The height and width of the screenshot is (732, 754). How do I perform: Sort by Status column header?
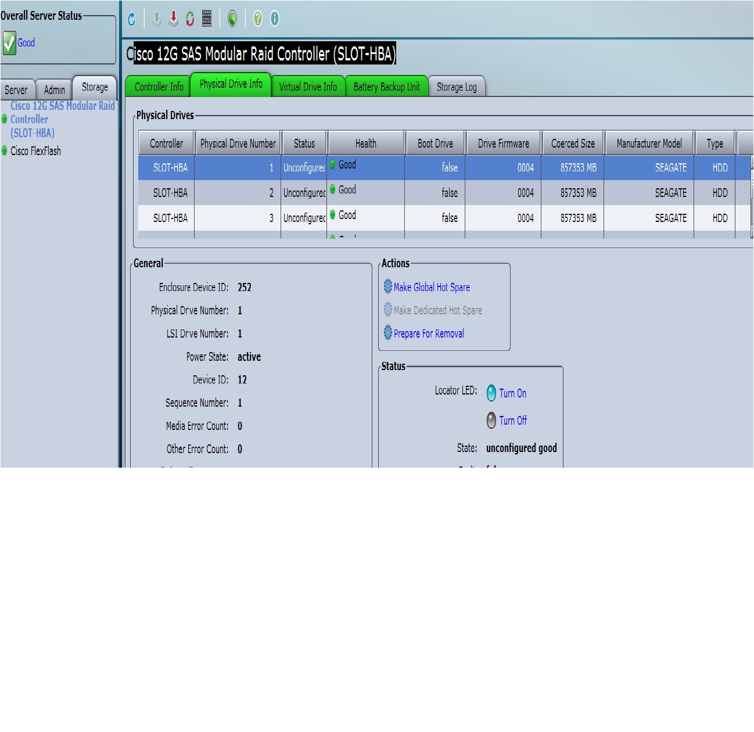point(304,143)
